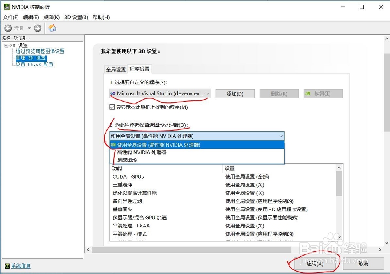Choose 集成图形 option
The image size is (390, 274).
pos(197,160)
